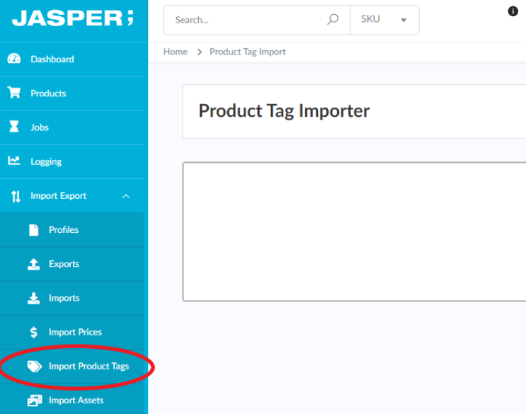Click the Products shopping cart icon
526x414 pixels.
pyautogui.click(x=14, y=93)
